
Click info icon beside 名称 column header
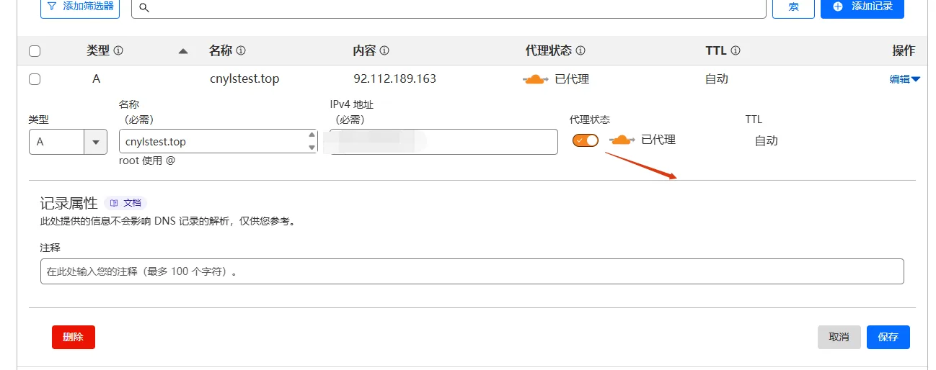pyautogui.click(x=241, y=51)
